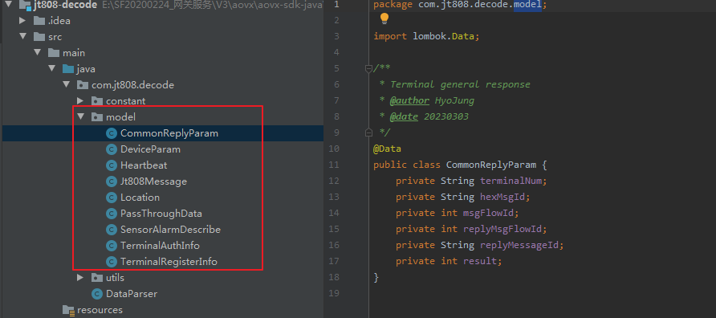Expand the constant package arrow
Screen dimensions: 716x318
point(80,100)
